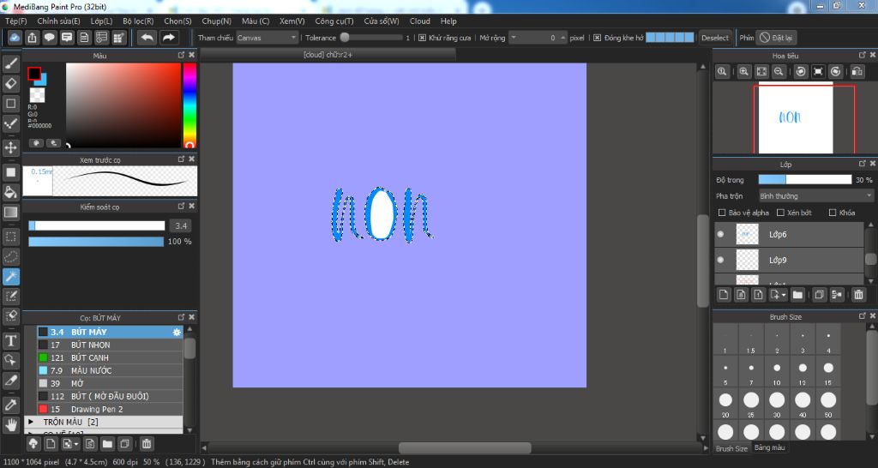Image resolution: width=878 pixels, height=468 pixels.
Task: Switch to the Brush Size tab
Action: (731, 448)
